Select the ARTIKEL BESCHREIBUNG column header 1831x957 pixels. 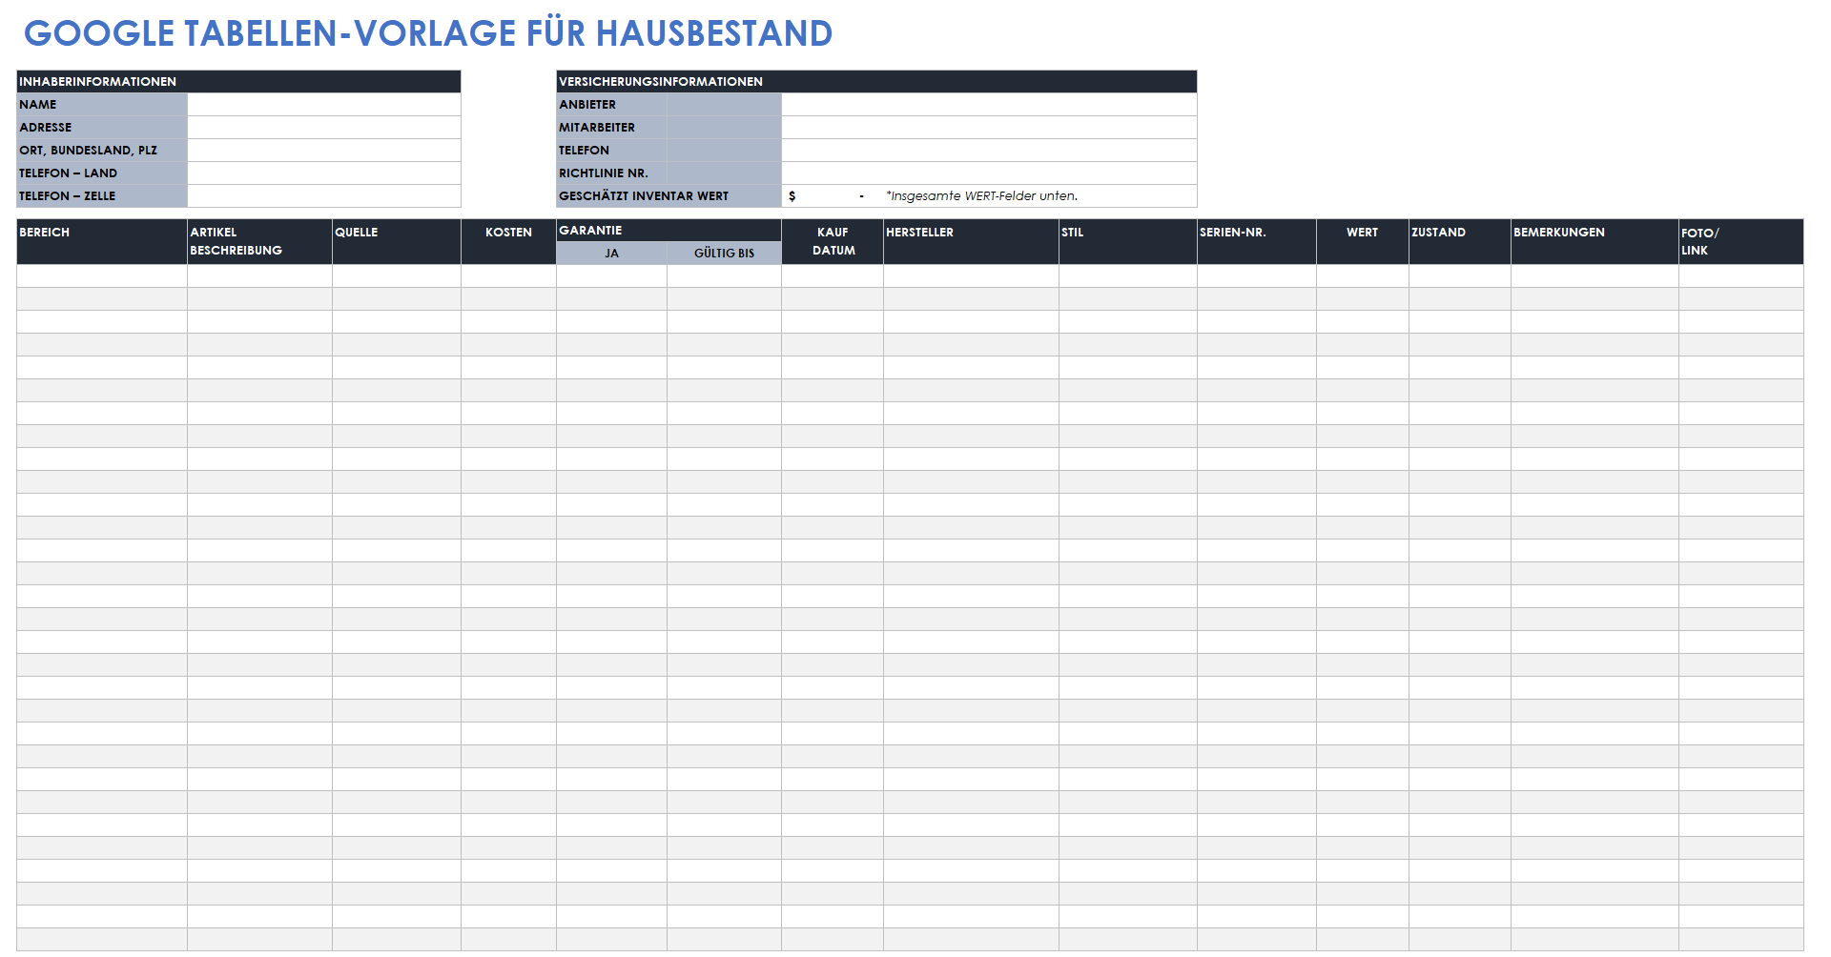pyautogui.click(x=260, y=242)
